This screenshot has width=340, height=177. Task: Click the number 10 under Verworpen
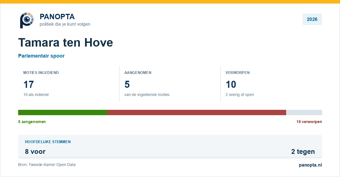tap(231, 84)
